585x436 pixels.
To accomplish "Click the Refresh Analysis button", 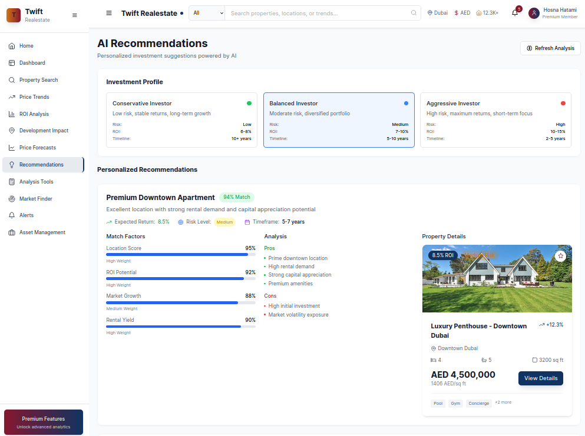I will 550,48.
